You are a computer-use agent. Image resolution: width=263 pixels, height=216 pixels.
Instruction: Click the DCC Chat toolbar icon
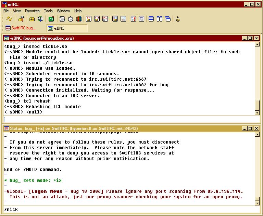pyautogui.click(x=97, y=19)
